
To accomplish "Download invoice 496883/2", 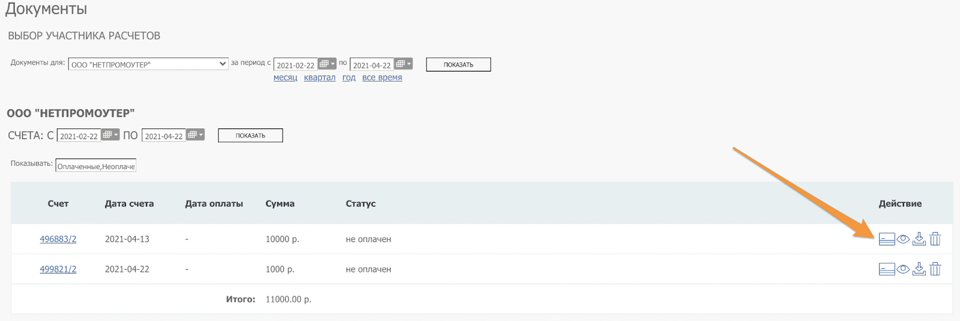I will (919, 239).
